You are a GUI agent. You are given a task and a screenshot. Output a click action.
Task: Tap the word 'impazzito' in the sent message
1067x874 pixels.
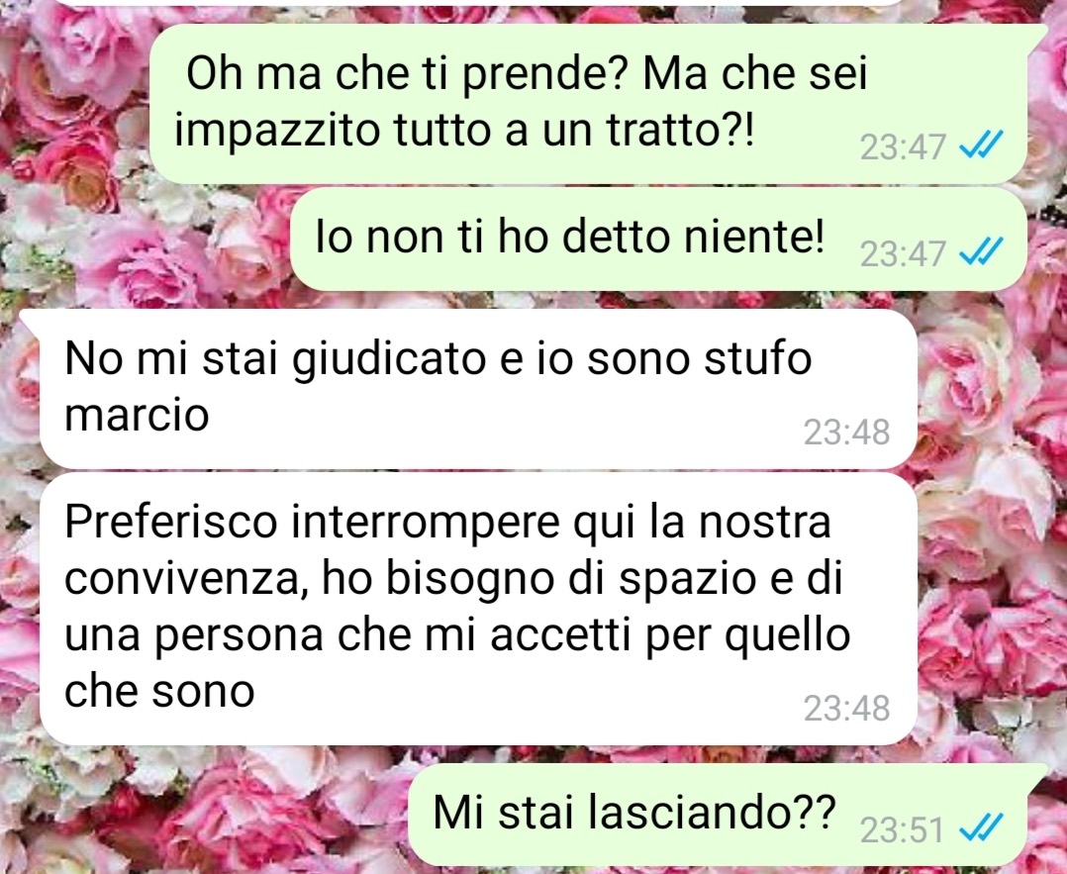(277, 130)
